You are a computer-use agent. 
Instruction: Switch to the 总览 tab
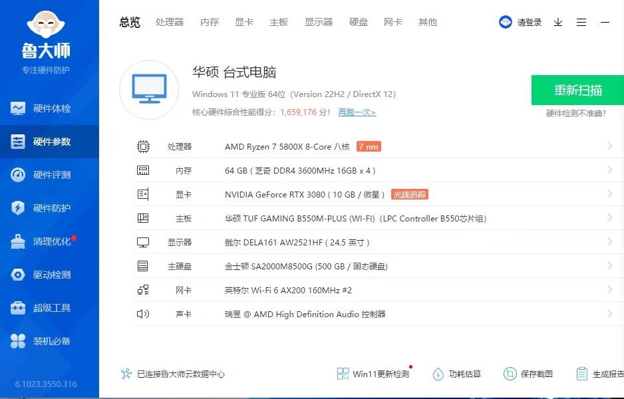coord(130,22)
